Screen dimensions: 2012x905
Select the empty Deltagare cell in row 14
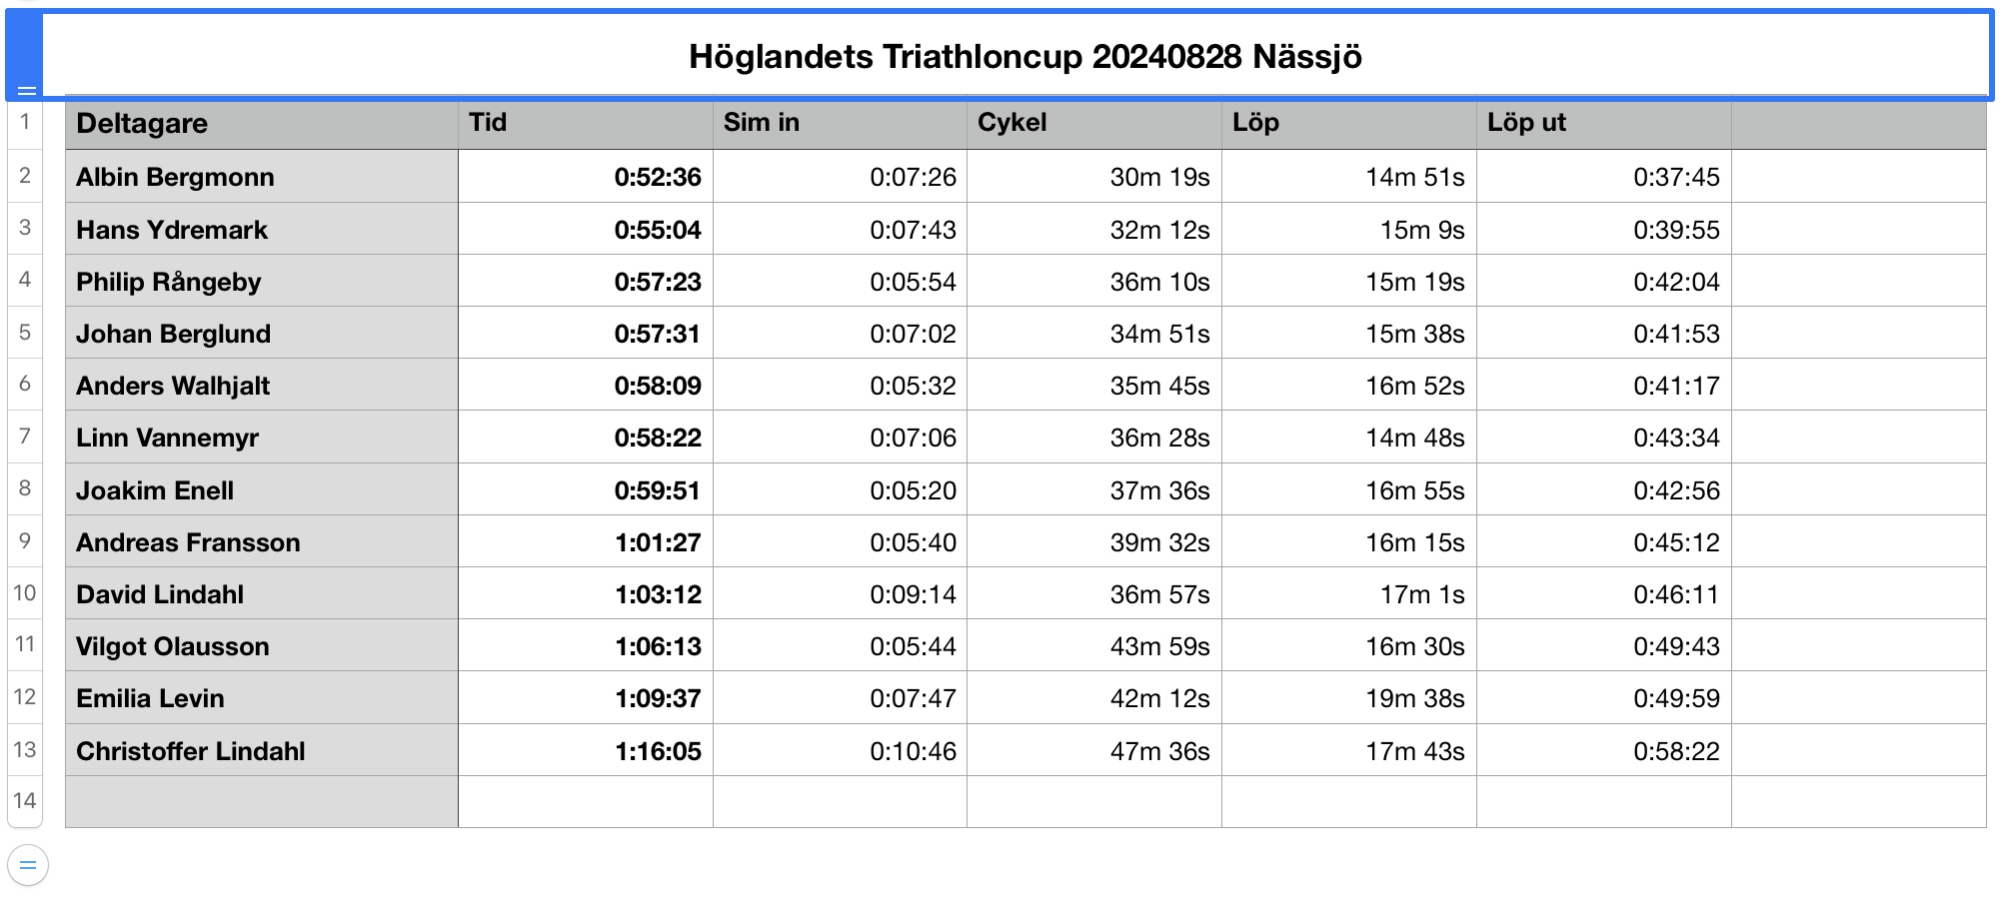[x=261, y=801]
